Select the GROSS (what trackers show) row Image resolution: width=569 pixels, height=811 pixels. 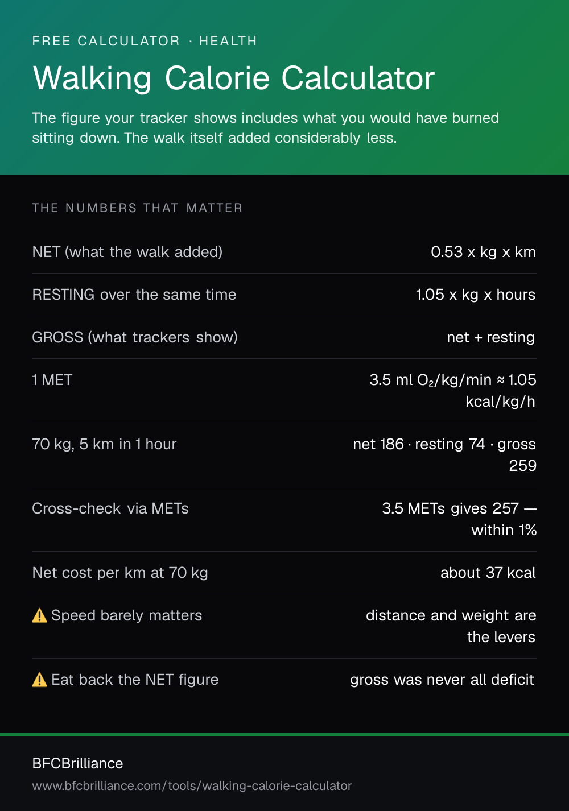(284, 337)
